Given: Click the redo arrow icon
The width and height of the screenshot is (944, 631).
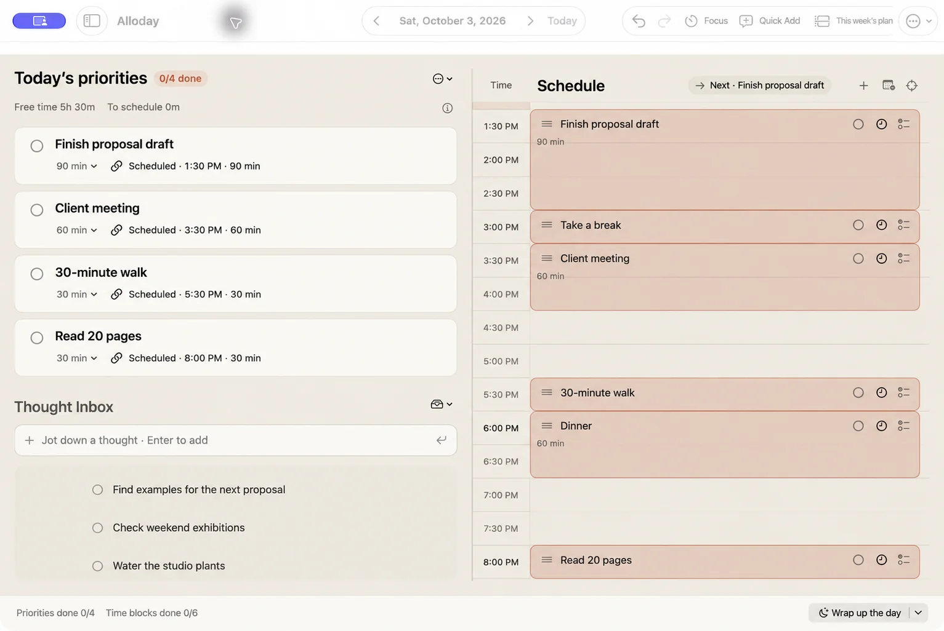Looking at the screenshot, I should (664, 22).
